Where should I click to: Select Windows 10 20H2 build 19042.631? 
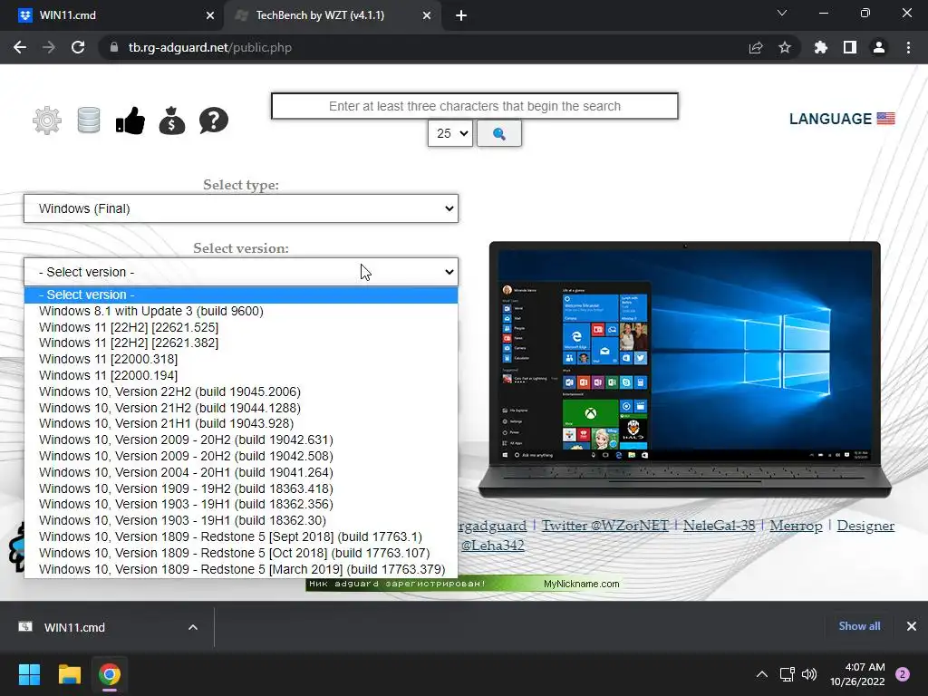click(241, 440)
